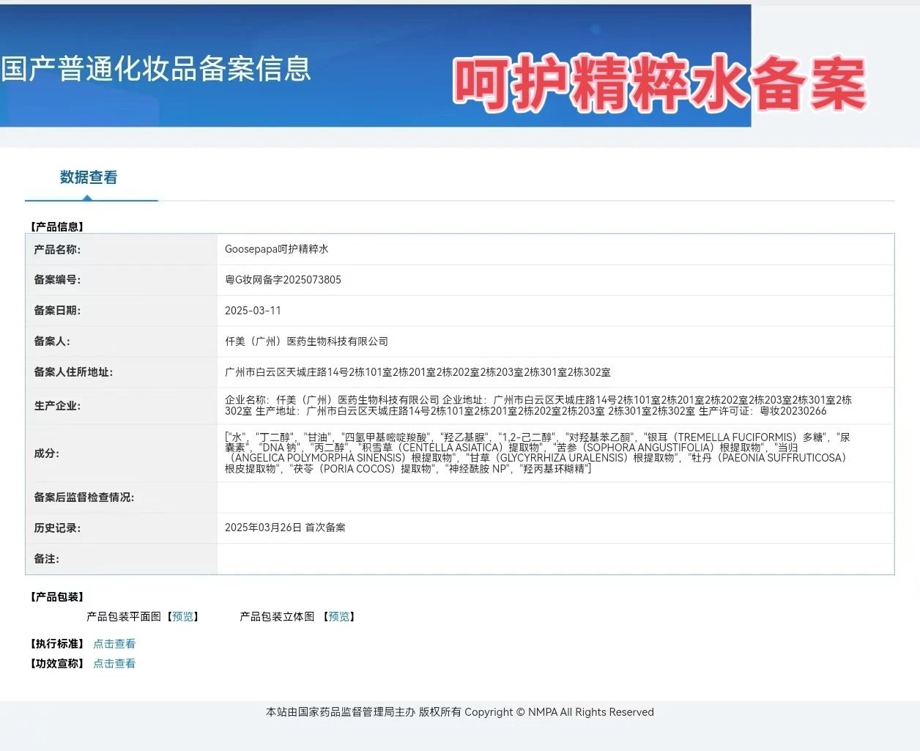The width and height of the screenshot is (920, 751).
Task: Click the 成分 field label
Action: (47, 454)
